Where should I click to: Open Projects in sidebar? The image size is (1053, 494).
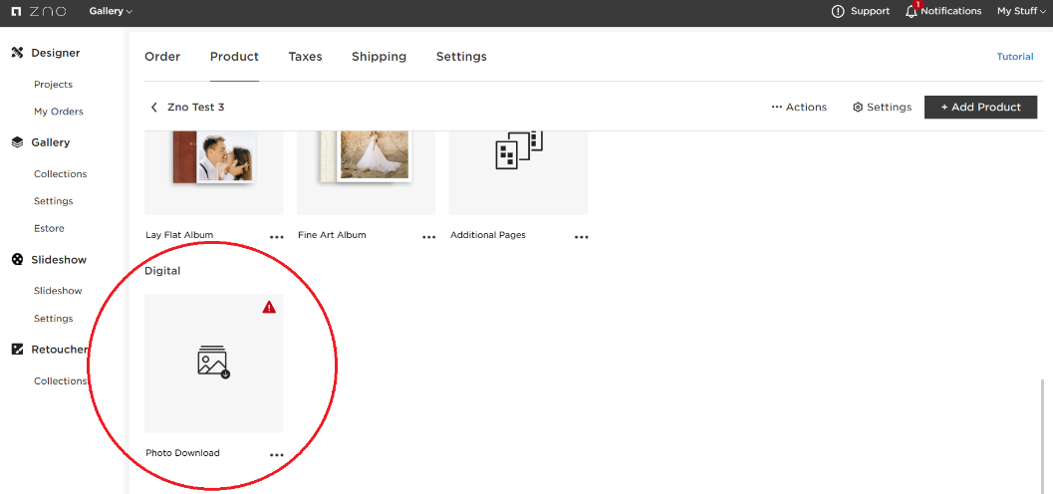pos(53,85)
